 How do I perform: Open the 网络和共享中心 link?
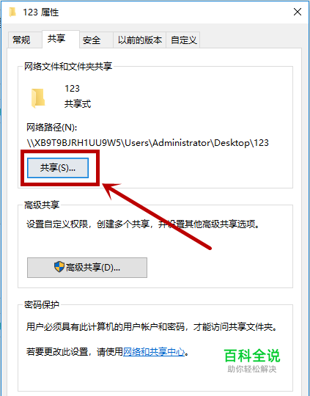[x=154, y=351]
